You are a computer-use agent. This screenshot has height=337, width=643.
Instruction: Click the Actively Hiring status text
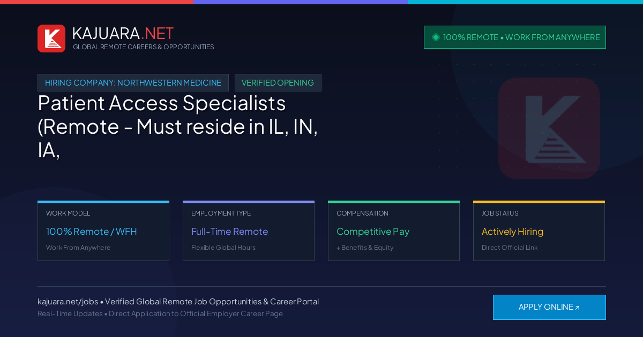(512, 232)
